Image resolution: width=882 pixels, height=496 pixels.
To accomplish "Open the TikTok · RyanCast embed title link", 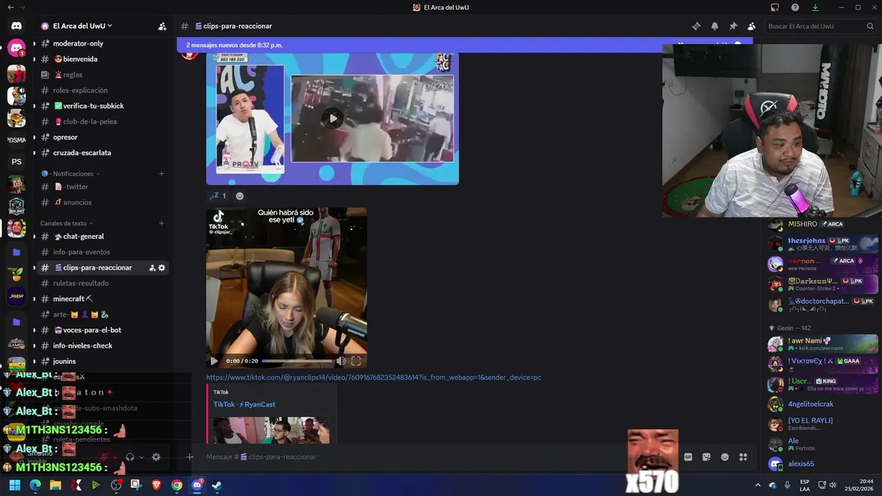I will pyautogui.click(x=245, y=404).
